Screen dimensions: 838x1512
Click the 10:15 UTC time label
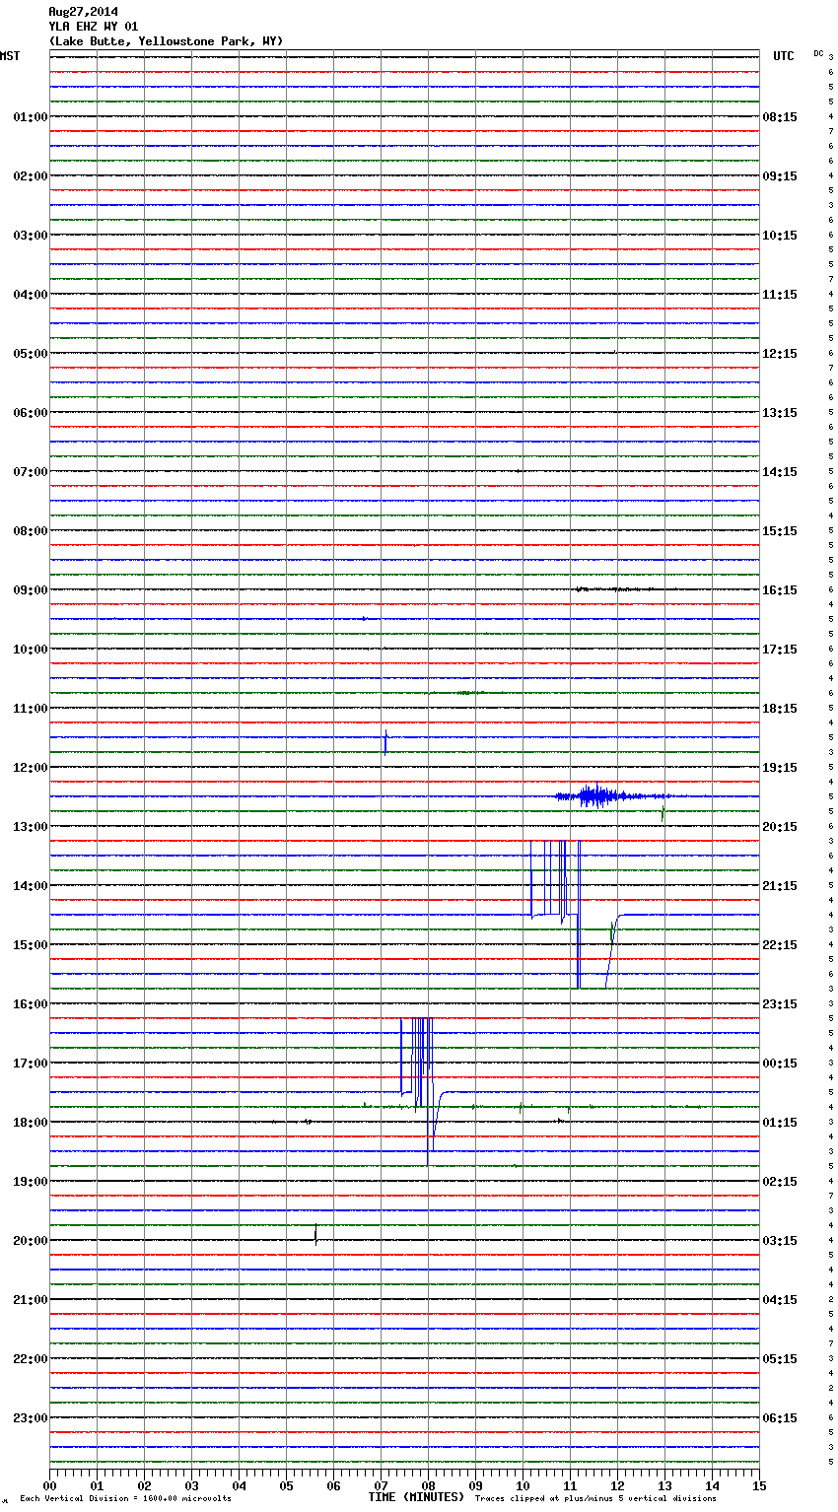[x=780, y=236]
